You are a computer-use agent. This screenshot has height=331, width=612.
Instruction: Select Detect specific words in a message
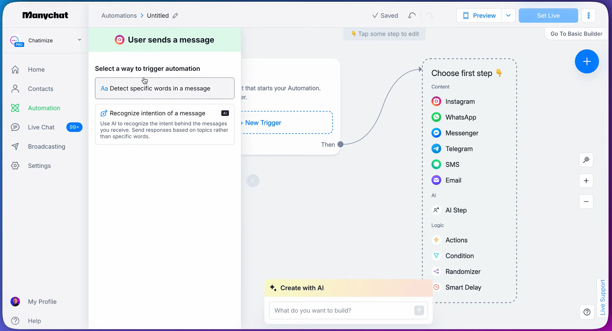[164, 88]
